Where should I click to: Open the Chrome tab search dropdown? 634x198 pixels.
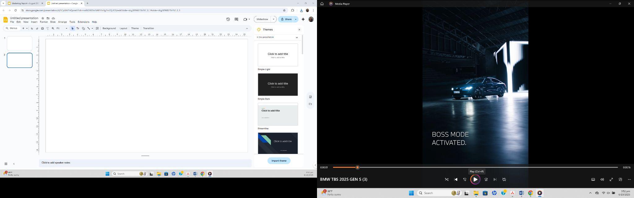3,3
